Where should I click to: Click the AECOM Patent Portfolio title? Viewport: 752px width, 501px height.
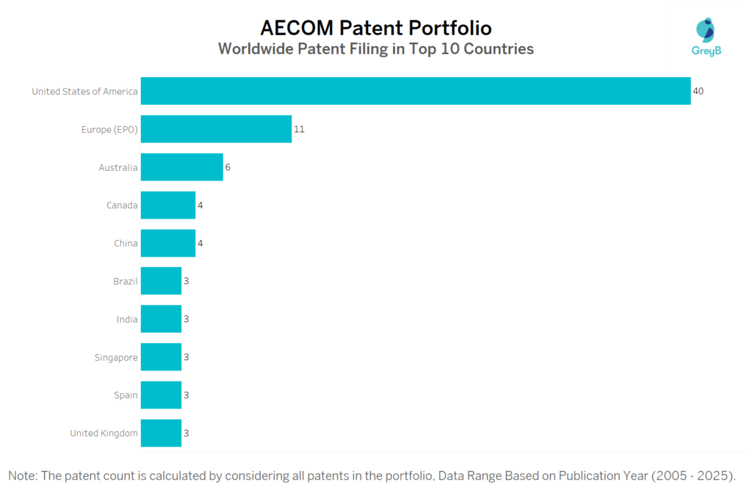click(376, 28)
